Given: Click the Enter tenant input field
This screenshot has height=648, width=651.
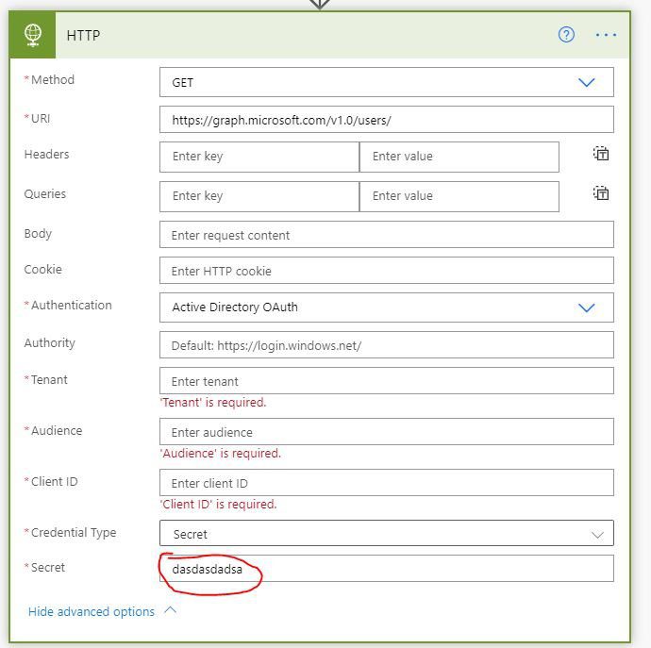Looking at the screenshot, I should (x=387, y=381).
